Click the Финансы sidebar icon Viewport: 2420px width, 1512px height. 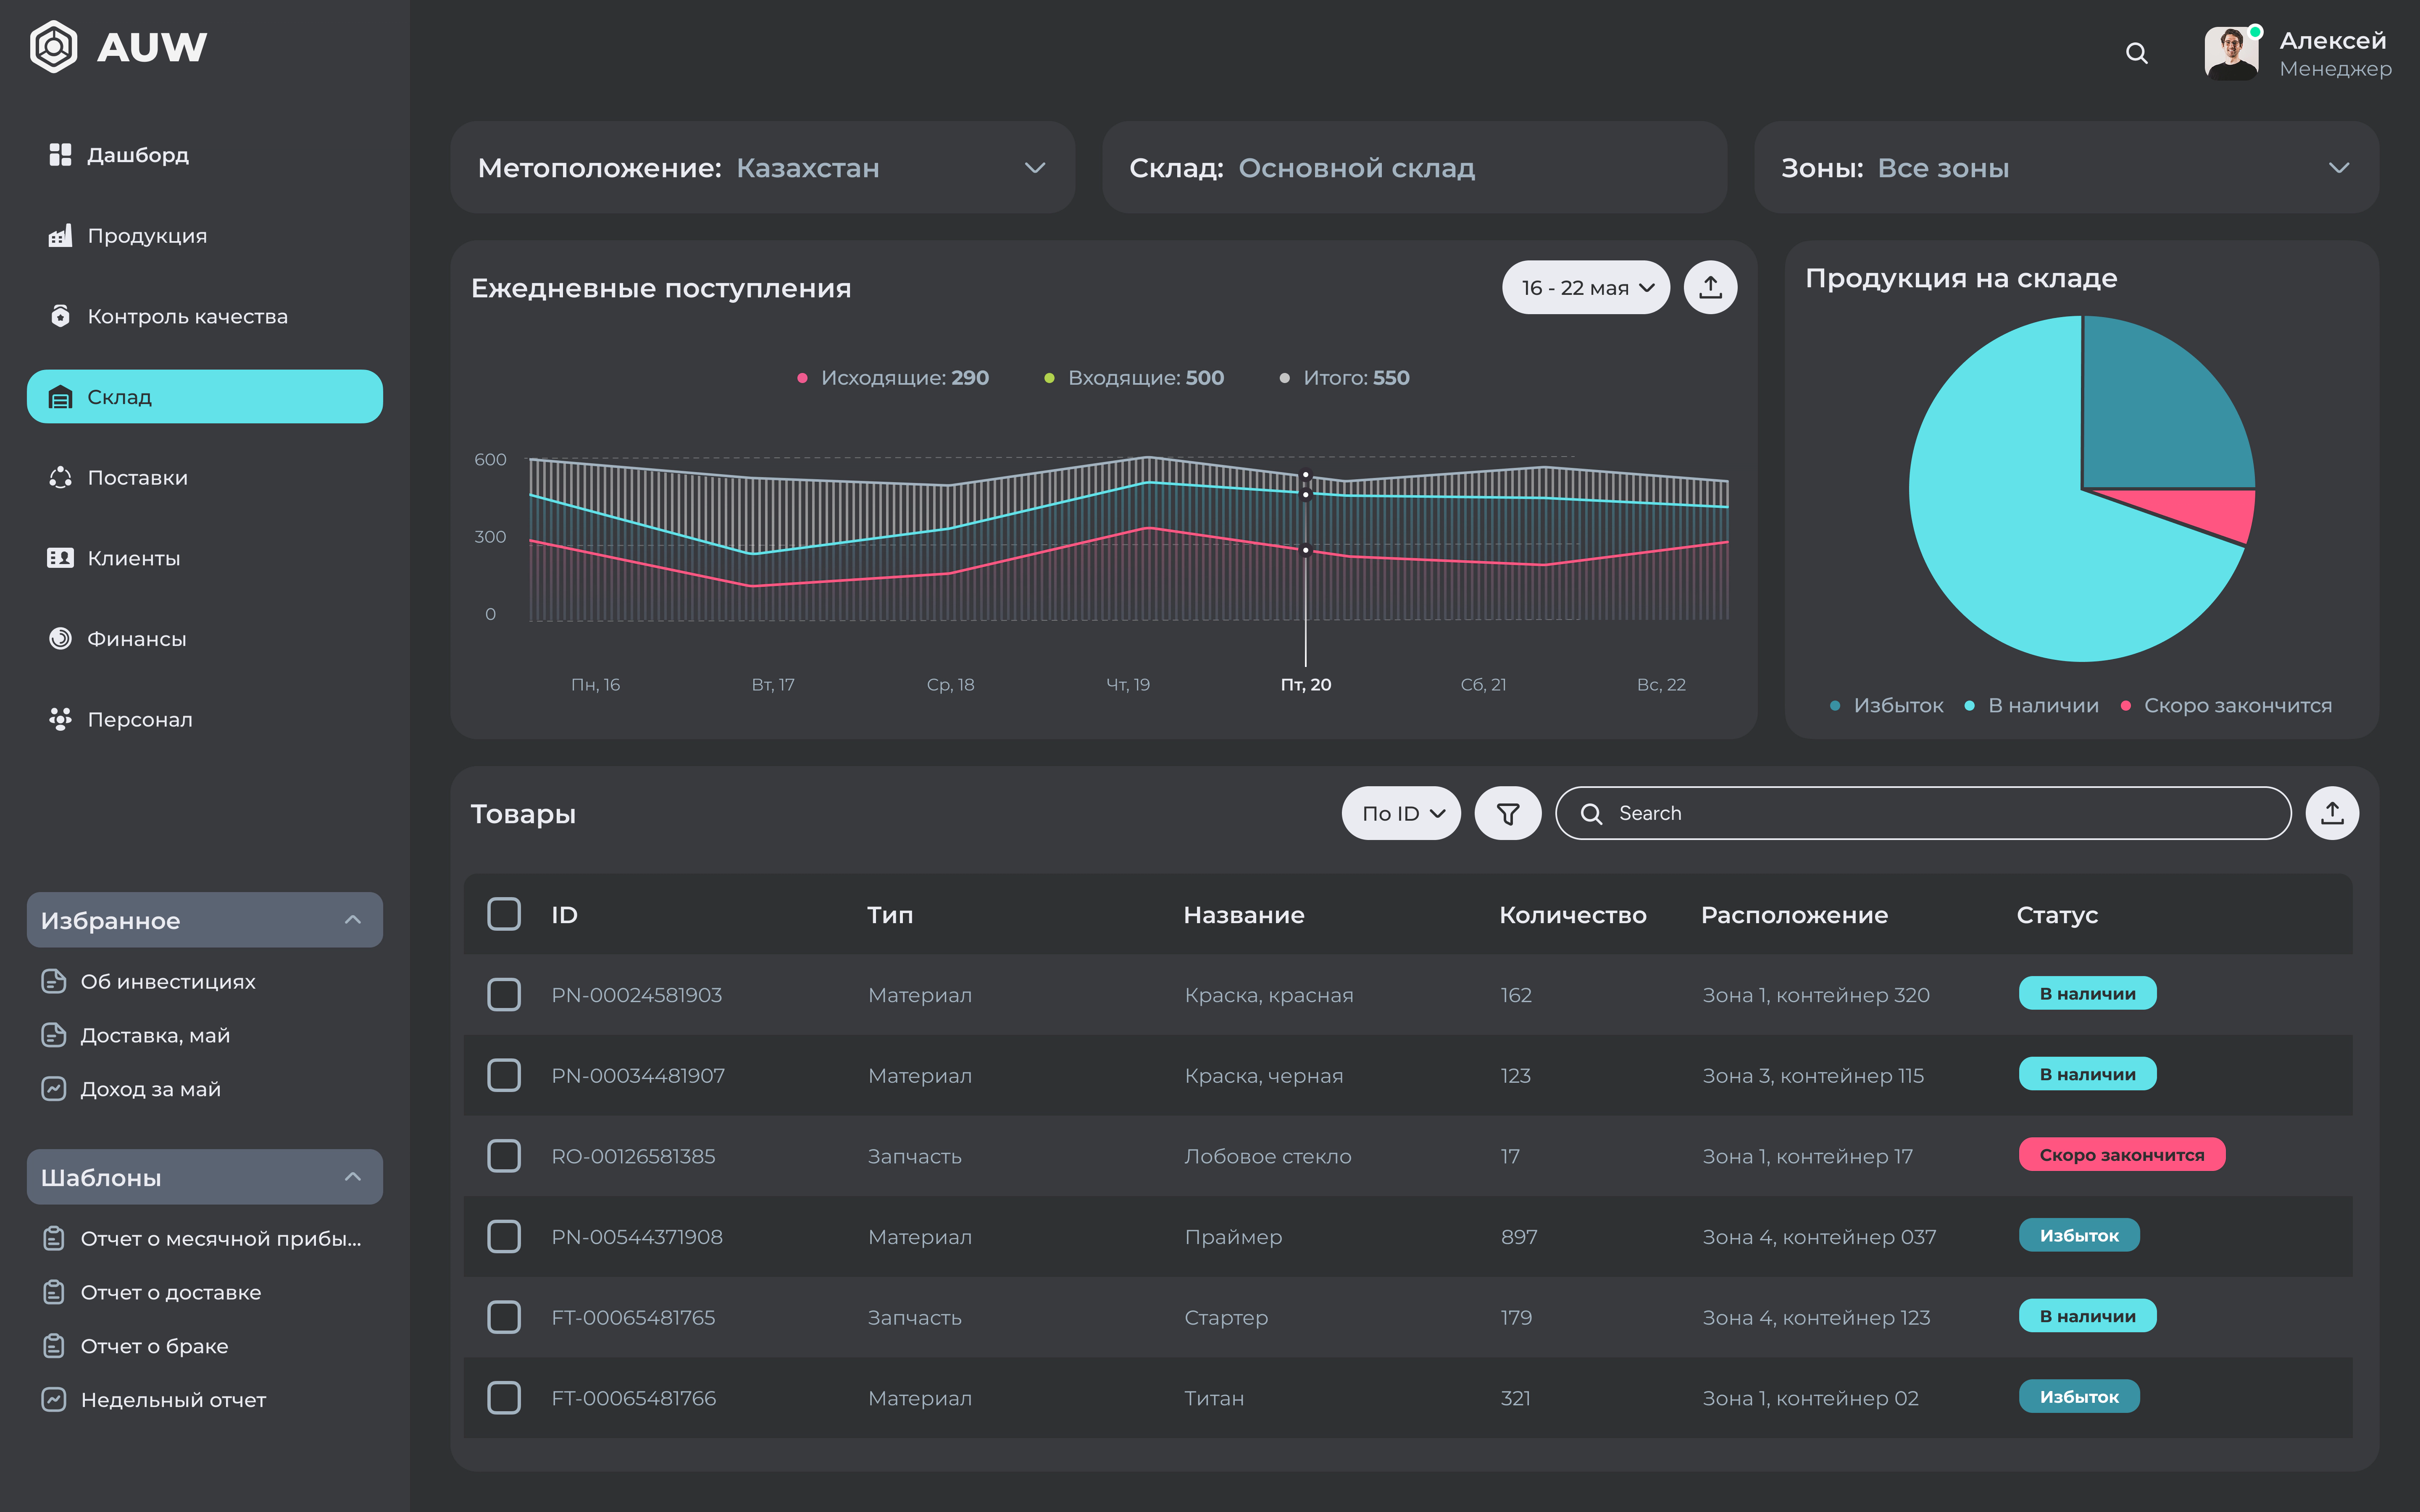coord(60,639)
